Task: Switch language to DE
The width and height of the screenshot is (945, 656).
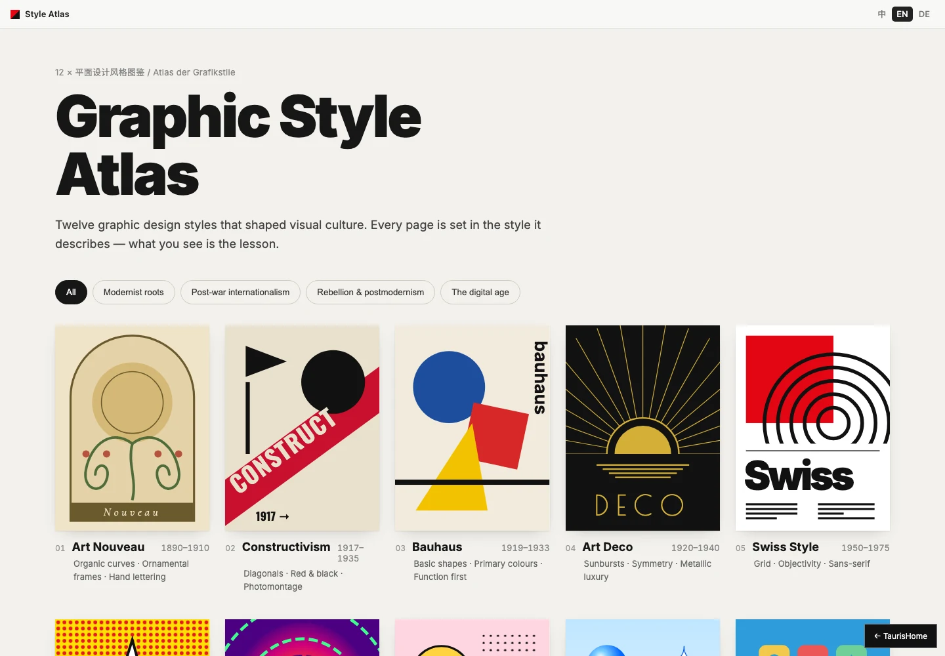Action: pyautogui.click(x=924, y=14)
